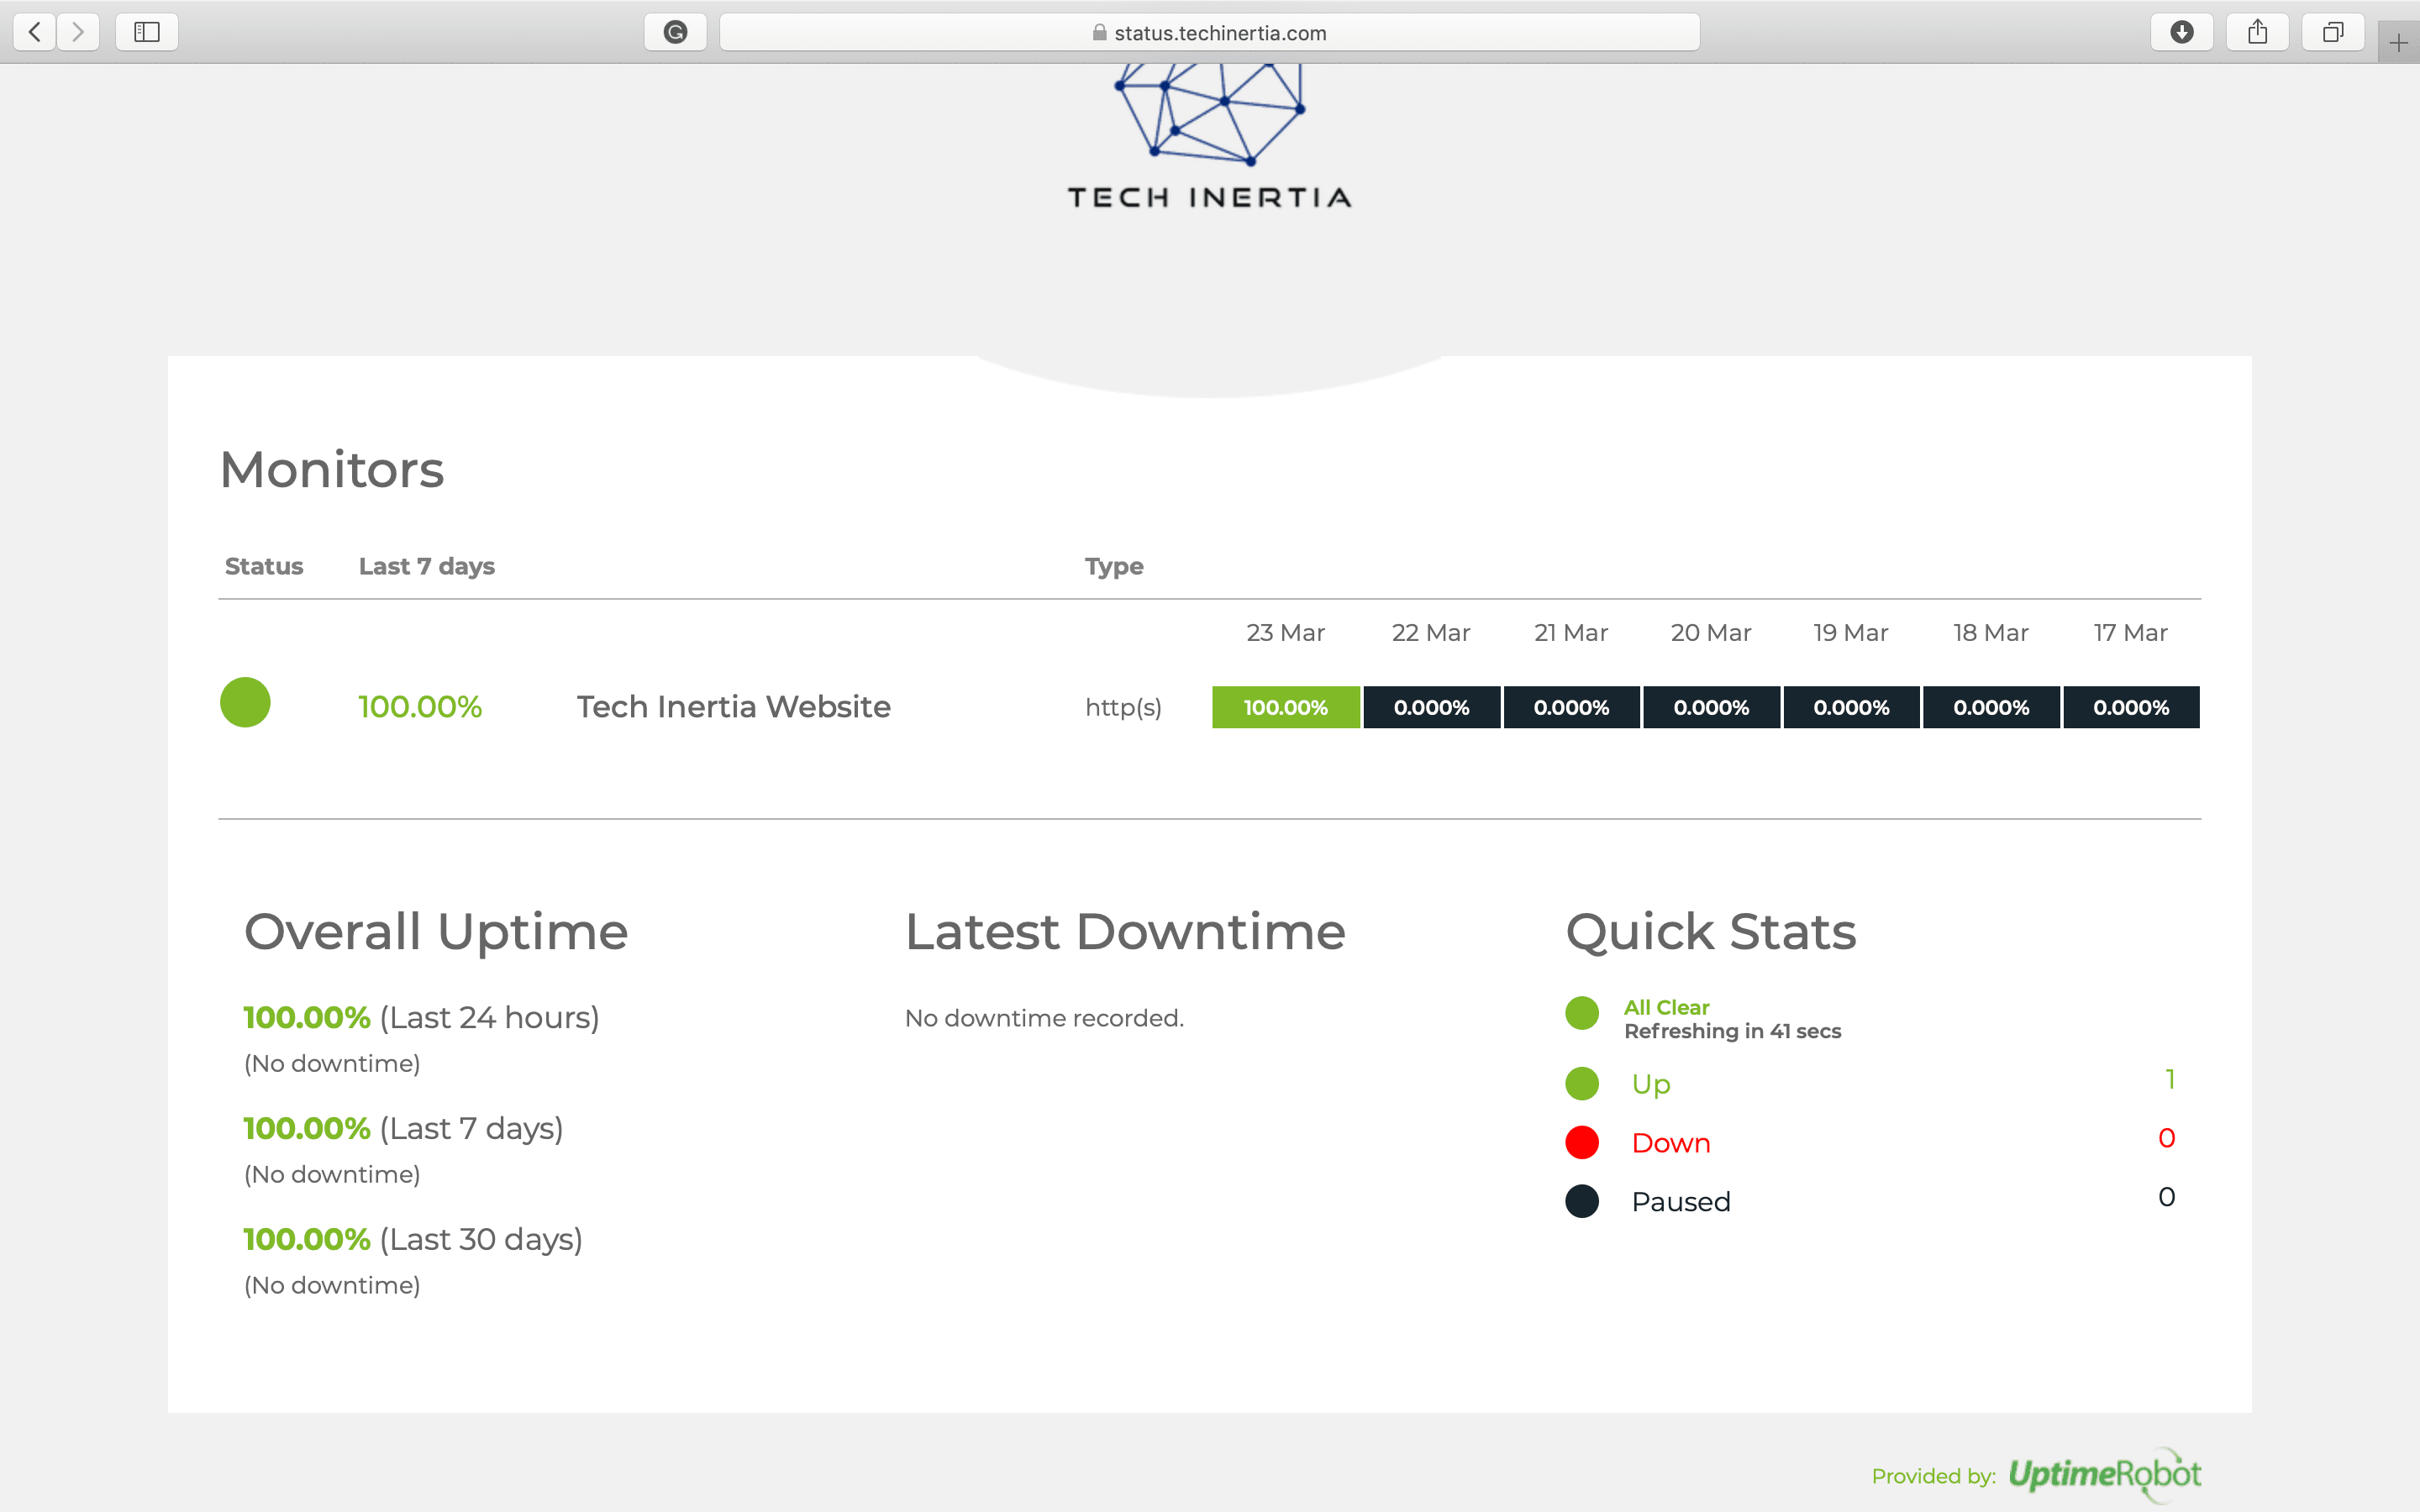This screenshot has height=1512, width=2420.
Task: Go forward using Safari's forward arrow
Action: pos(78,32)
